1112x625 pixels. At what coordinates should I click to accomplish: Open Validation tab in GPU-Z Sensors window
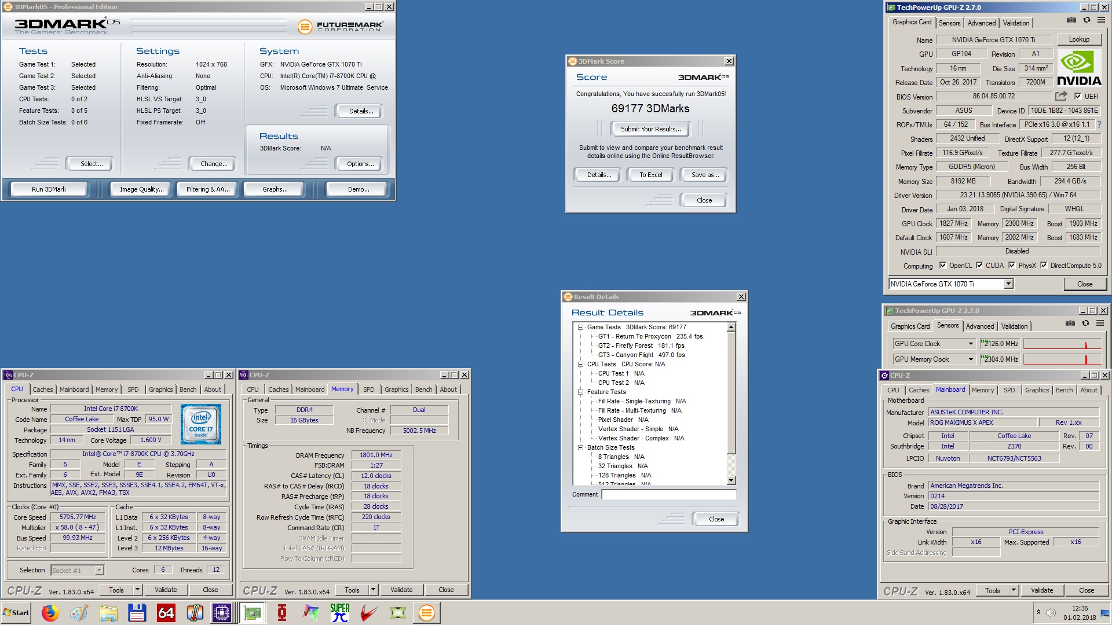click(1014, 326)
